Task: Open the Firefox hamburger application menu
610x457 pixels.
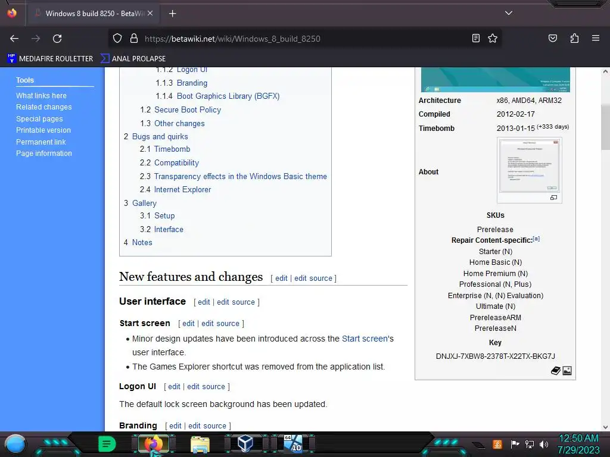Action: pos(596,38)
